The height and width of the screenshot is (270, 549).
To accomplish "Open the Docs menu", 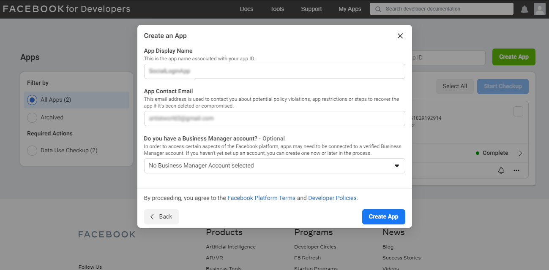I will (x=246, y=9).
